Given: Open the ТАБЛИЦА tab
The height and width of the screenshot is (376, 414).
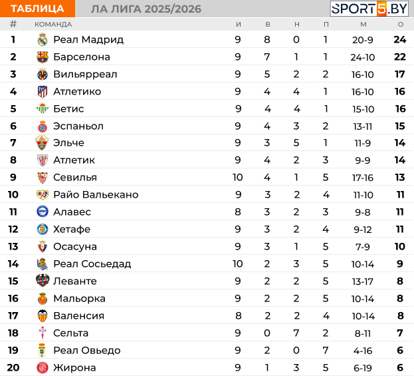Looking at the screenshot, I should [37, 9].
